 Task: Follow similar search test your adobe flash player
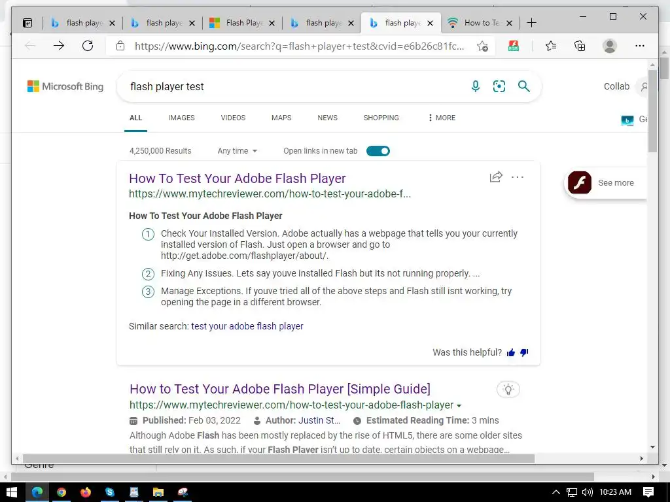click(x=247, y=326)
